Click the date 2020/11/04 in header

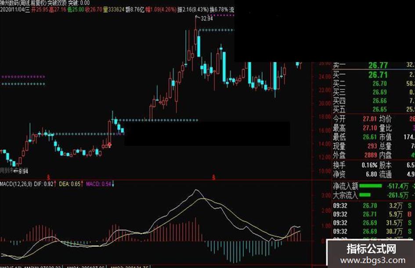pyautogui.click(x=12, y=10)
